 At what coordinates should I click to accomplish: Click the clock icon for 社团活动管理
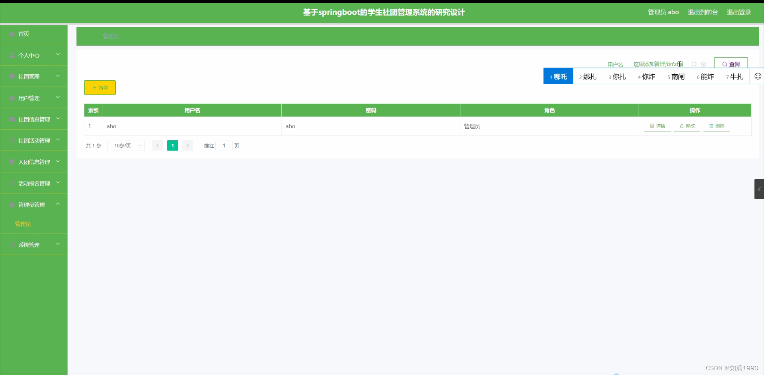(x=12, y=140)
